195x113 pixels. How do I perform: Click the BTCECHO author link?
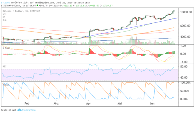coord(5,3)
